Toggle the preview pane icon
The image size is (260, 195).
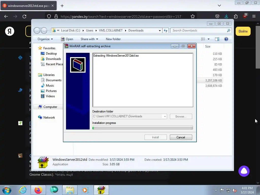pyautogui.click(x=217, y=39)
